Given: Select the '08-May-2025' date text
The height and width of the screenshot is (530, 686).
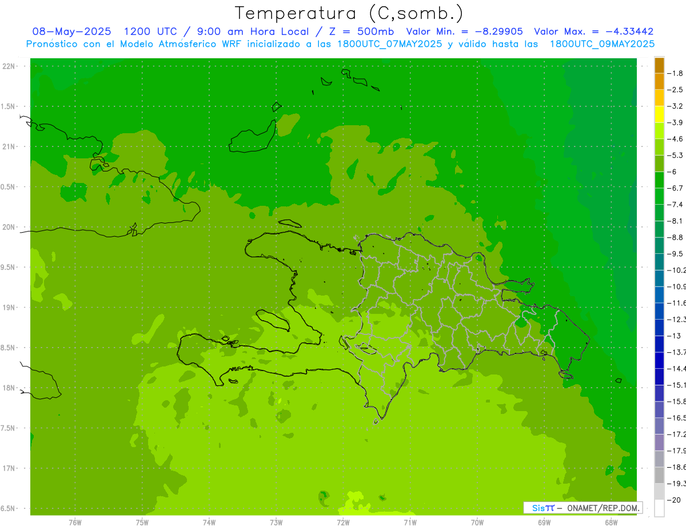Looking at the screenshot, I should (x=71, y=31).
